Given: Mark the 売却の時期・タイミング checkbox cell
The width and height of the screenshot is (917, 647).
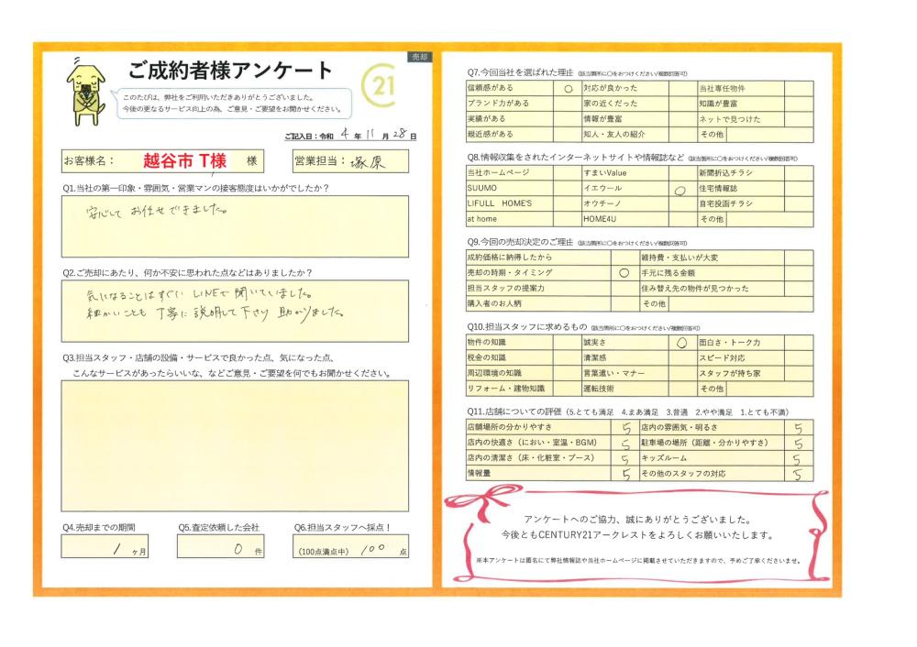Looking at the screenshot, I should point(624,273).
